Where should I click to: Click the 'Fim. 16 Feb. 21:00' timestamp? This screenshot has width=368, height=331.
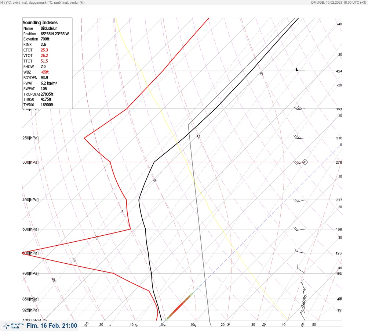click(52, 325)
